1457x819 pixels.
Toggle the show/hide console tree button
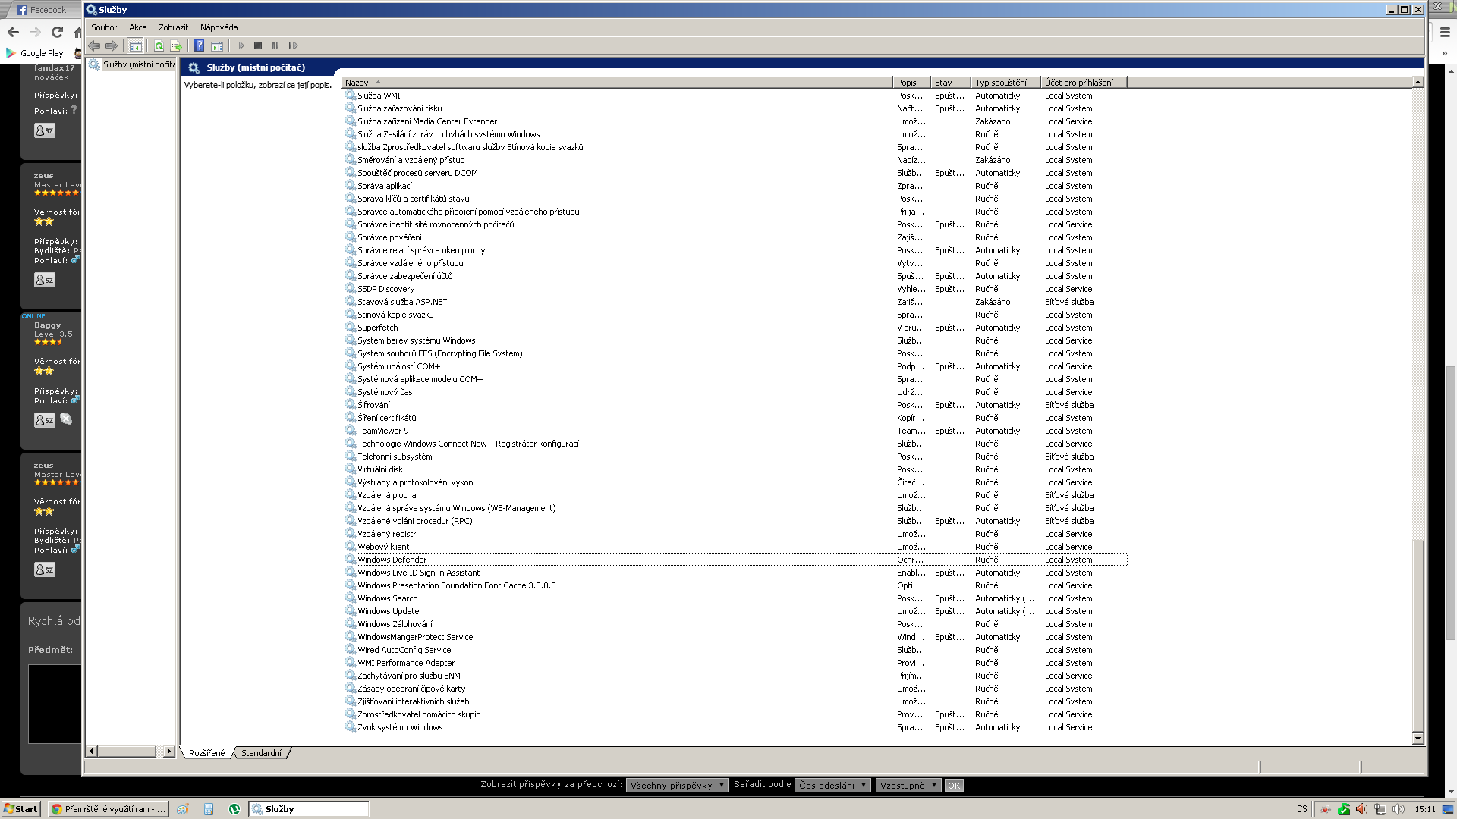coord(135,46)
